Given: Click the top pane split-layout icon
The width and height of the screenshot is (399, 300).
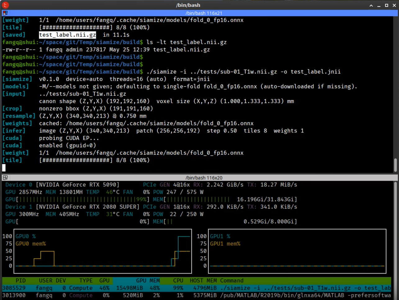Looking at the screenshot, I should point(5,13).
